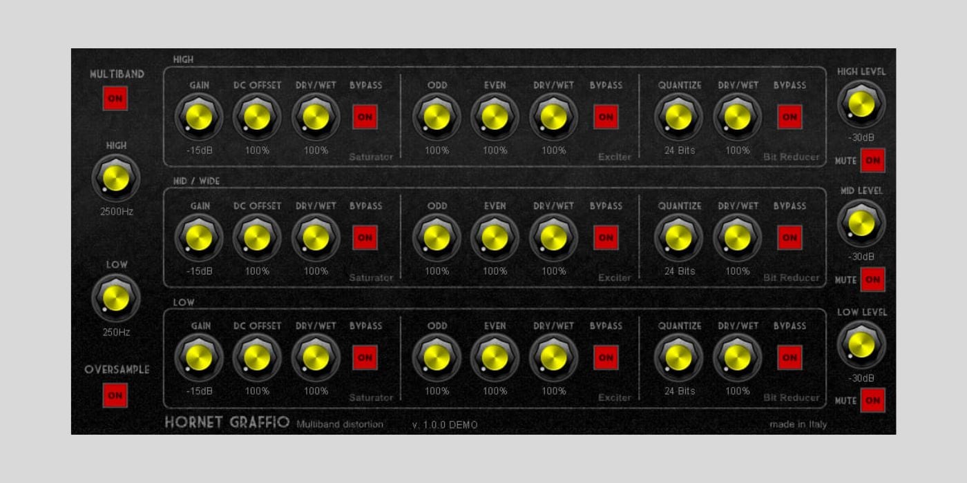This screenshot has width=967, height=483.
Task: Click the High band Gain knob
Action: (x=199, y=117)
